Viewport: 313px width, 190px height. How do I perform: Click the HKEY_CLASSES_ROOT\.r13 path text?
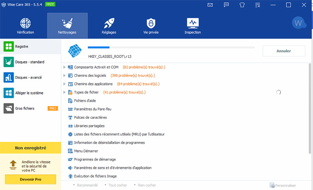(x=110, y=56)
